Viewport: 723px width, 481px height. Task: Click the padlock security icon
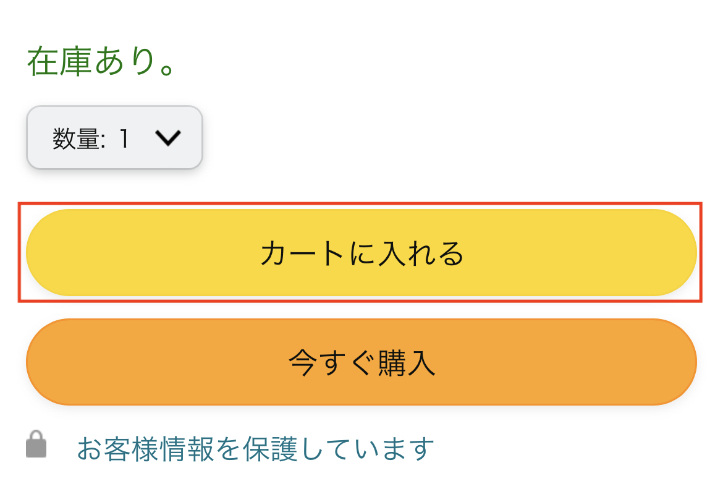point(36,445)
